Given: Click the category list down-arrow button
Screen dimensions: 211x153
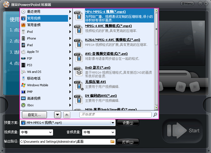Looking at the screenshot, I should coord(57,115).
